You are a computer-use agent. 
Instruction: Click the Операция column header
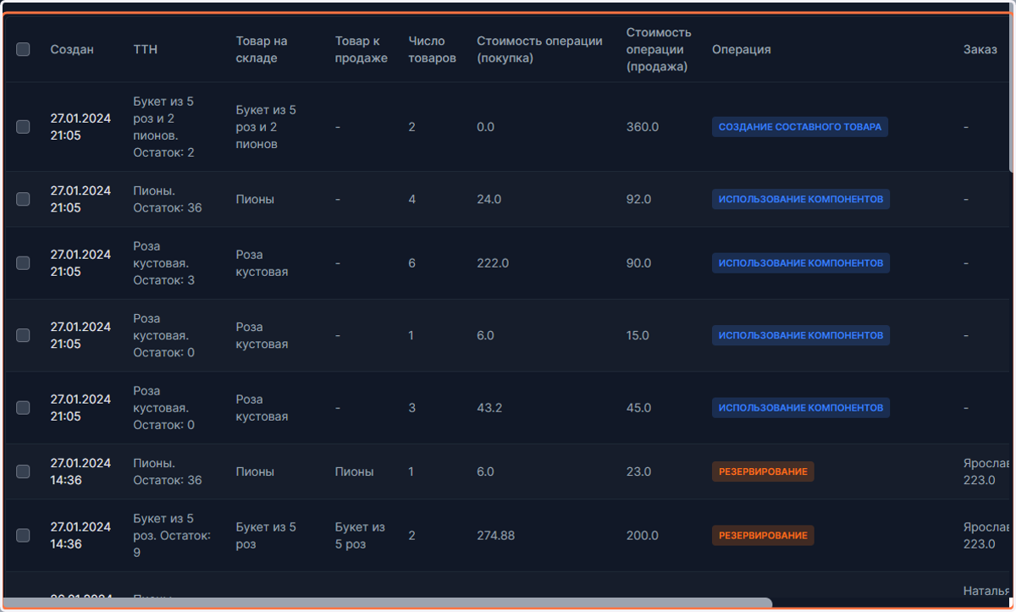(x=741, y=49)
